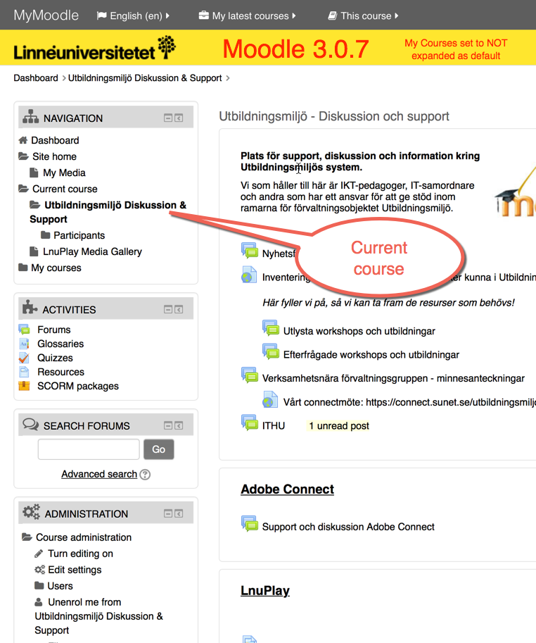The width and height of the screenshot is (536, 643).
Task: Dock the Administration block
Action: (179, 513)
